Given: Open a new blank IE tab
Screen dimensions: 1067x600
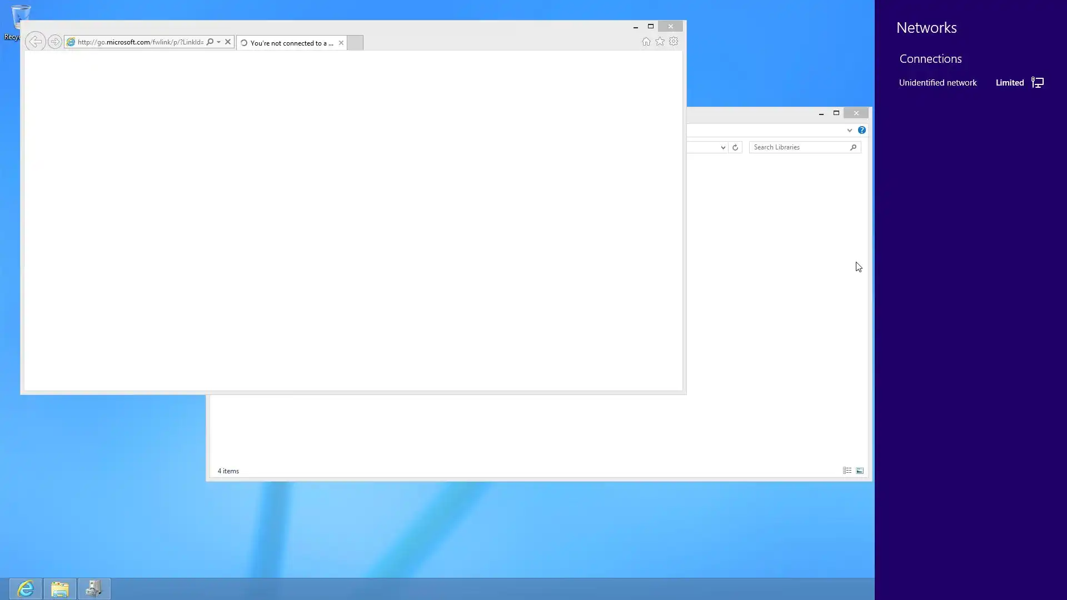Looking at the screenshot, I should [x=355, y=43].
